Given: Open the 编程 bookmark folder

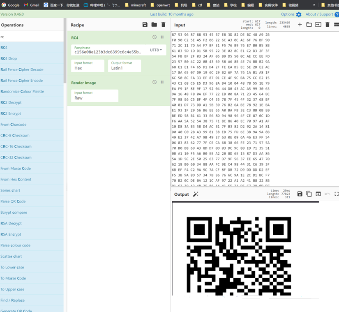Looking at the screenshot, I should 247,5.
